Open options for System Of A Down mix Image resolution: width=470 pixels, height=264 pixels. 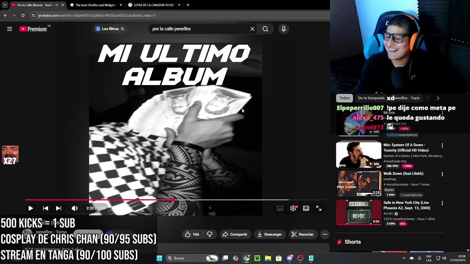pos(442,146)
